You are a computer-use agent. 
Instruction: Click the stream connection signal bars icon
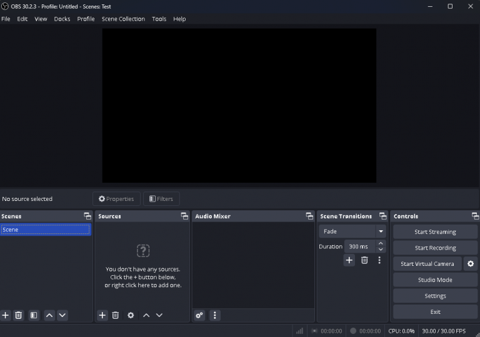coord(299,331)
